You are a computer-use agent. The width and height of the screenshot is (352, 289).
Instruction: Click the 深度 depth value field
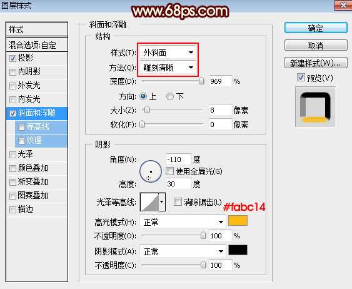click(220, 81)
